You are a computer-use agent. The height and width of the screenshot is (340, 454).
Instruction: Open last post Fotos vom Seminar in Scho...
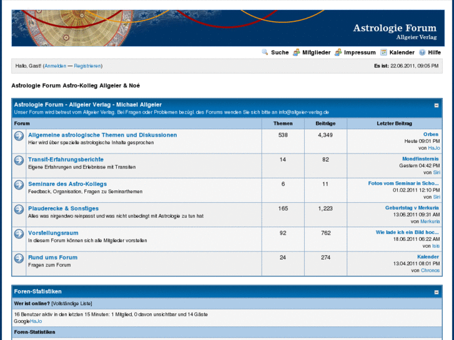[x=403, y=183]
